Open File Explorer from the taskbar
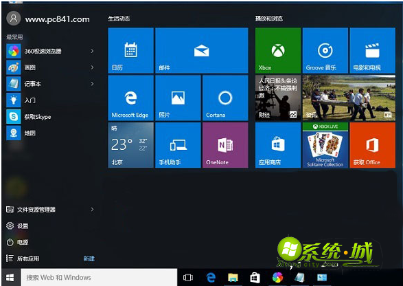 (233, 278)
